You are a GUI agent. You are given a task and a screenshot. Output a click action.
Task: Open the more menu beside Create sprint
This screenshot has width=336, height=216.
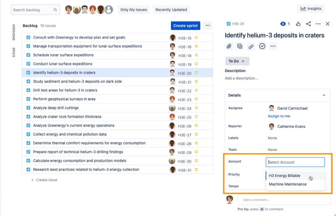[x=207, y=26]
